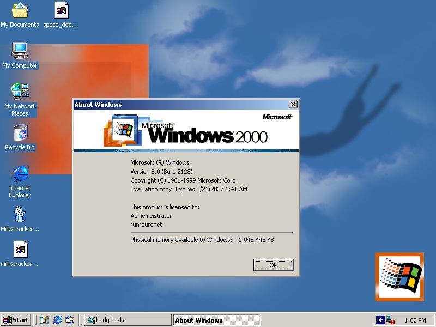Select the milkytracker file icon on desktop
Viewport: 436px width, 327px height.
click(20, 250)
